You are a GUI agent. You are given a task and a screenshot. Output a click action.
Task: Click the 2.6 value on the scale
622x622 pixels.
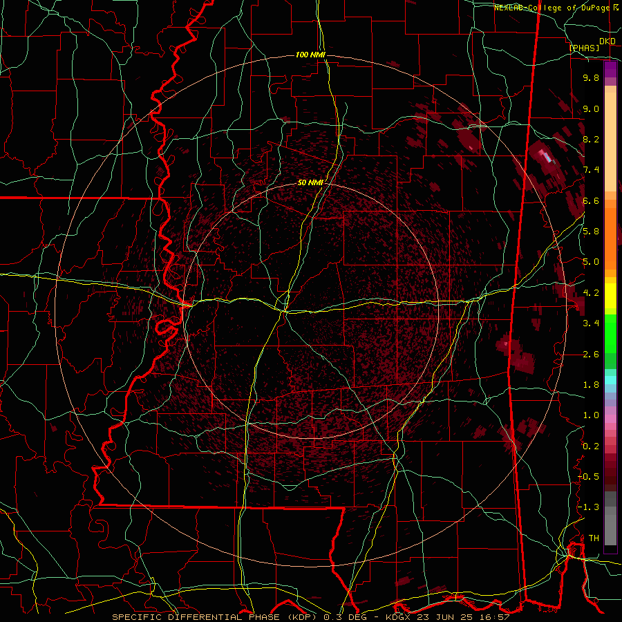[x=591, y=355]
